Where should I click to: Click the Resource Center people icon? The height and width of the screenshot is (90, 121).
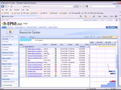point(10,32)
